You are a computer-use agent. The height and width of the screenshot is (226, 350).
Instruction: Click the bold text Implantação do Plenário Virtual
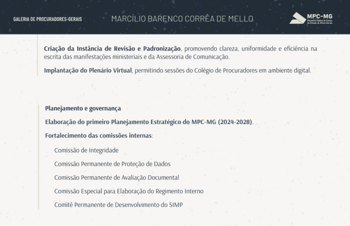(88, 71)
